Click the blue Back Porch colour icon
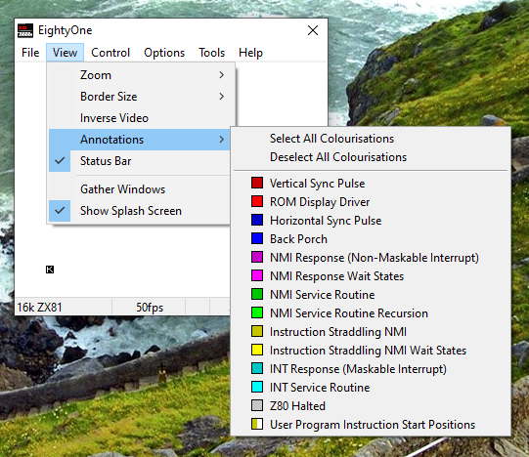The image size is (529, 457). coord(257,238)
